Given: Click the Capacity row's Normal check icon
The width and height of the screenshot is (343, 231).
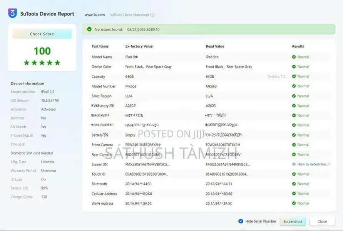Looking at the screenshot, I should click(294, 76).
